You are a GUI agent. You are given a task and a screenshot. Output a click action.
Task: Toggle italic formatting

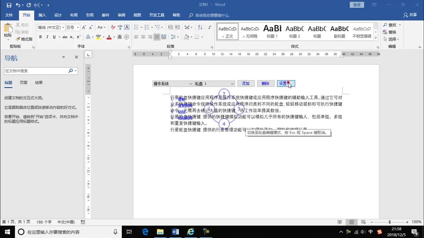click(47, 37)
